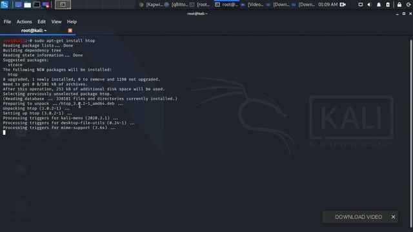The width and height of the screenshot is (413, 232).
Task: Switch to minimized [root... taskbar window
Action: pyautogui.click(x=200, y=5)
